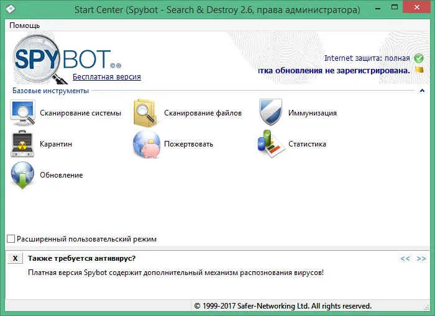Click the Платная версия Spybot tip text
This screenshot has width=435, height=316.
(x=176, y=273)
